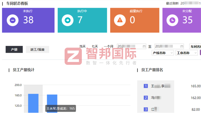Click the 160.0 axis label
The height and width of the screenshot is (113, 201).
18,95
